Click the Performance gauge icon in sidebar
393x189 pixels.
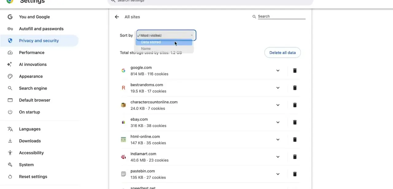tap(10, 52)
